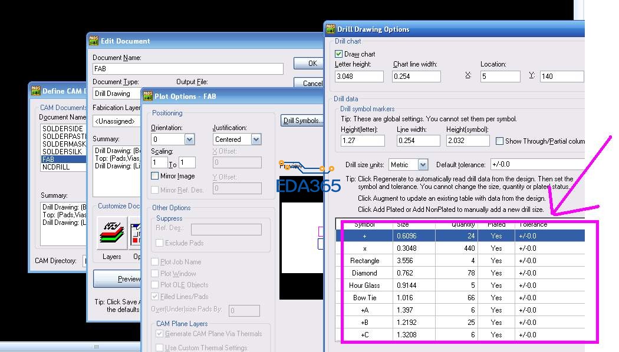Toggle Plot OLE Objects checkbox
This screenshot has width=619, height=352.
pyautogui.click(x=154, y=284)
